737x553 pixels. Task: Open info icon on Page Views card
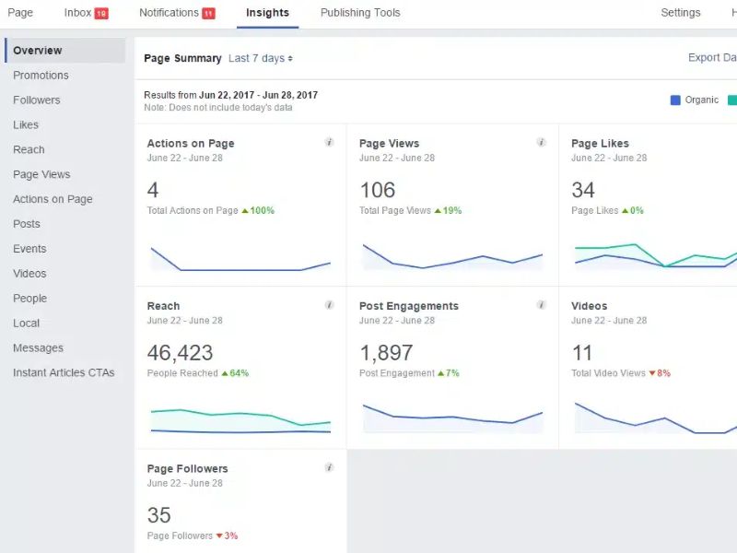pyautogui.click(x=541, y=142)
